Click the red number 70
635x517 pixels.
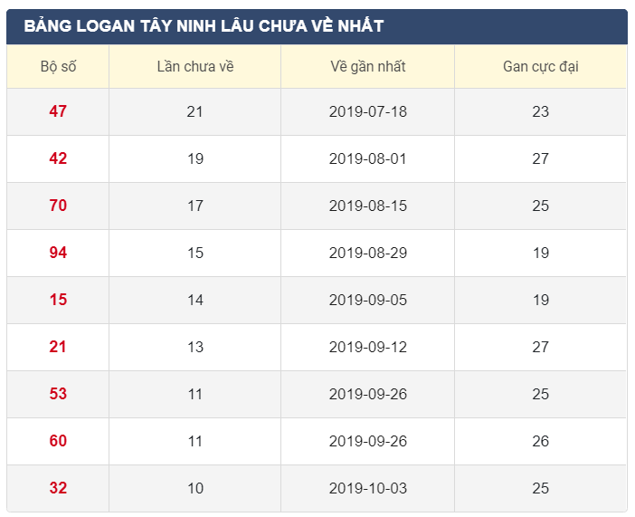coord(58,206)
